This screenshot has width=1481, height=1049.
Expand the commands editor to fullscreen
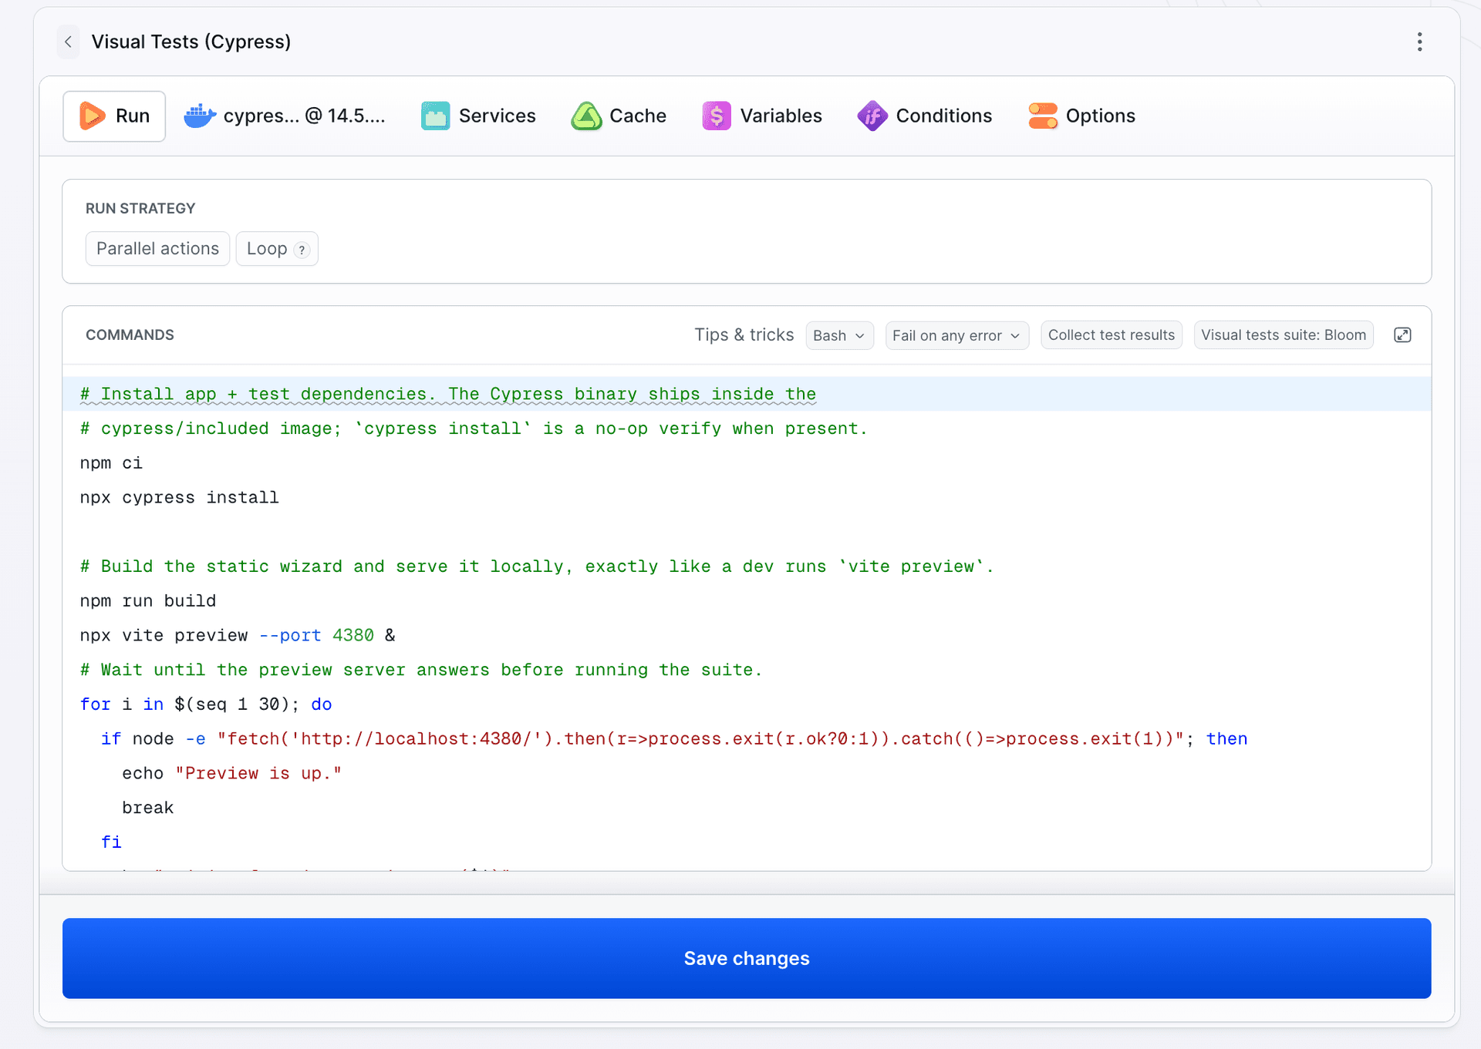pos(1402,335)
